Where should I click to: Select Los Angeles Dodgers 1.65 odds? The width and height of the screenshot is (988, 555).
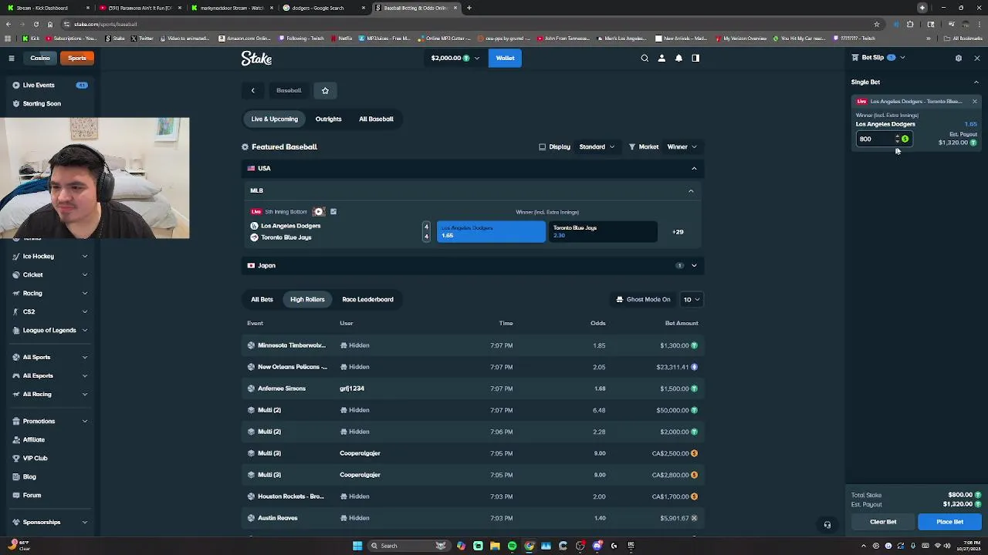coord(491,231)
